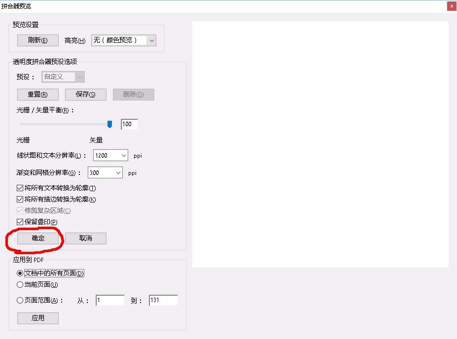Open the 高亮 highlight dropdown
The image size is (457, 339).
(x=123, y=40)
